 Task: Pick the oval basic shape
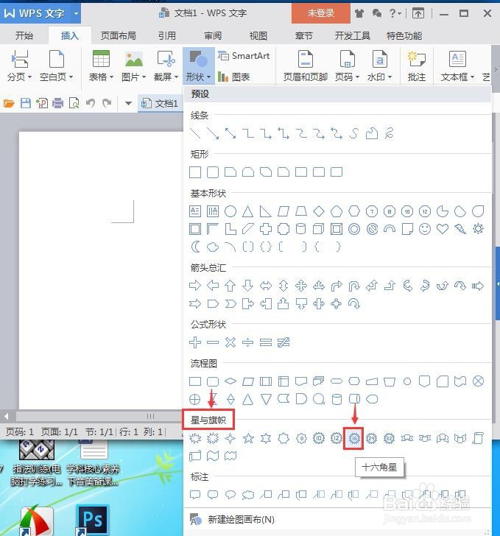[230, 211]
